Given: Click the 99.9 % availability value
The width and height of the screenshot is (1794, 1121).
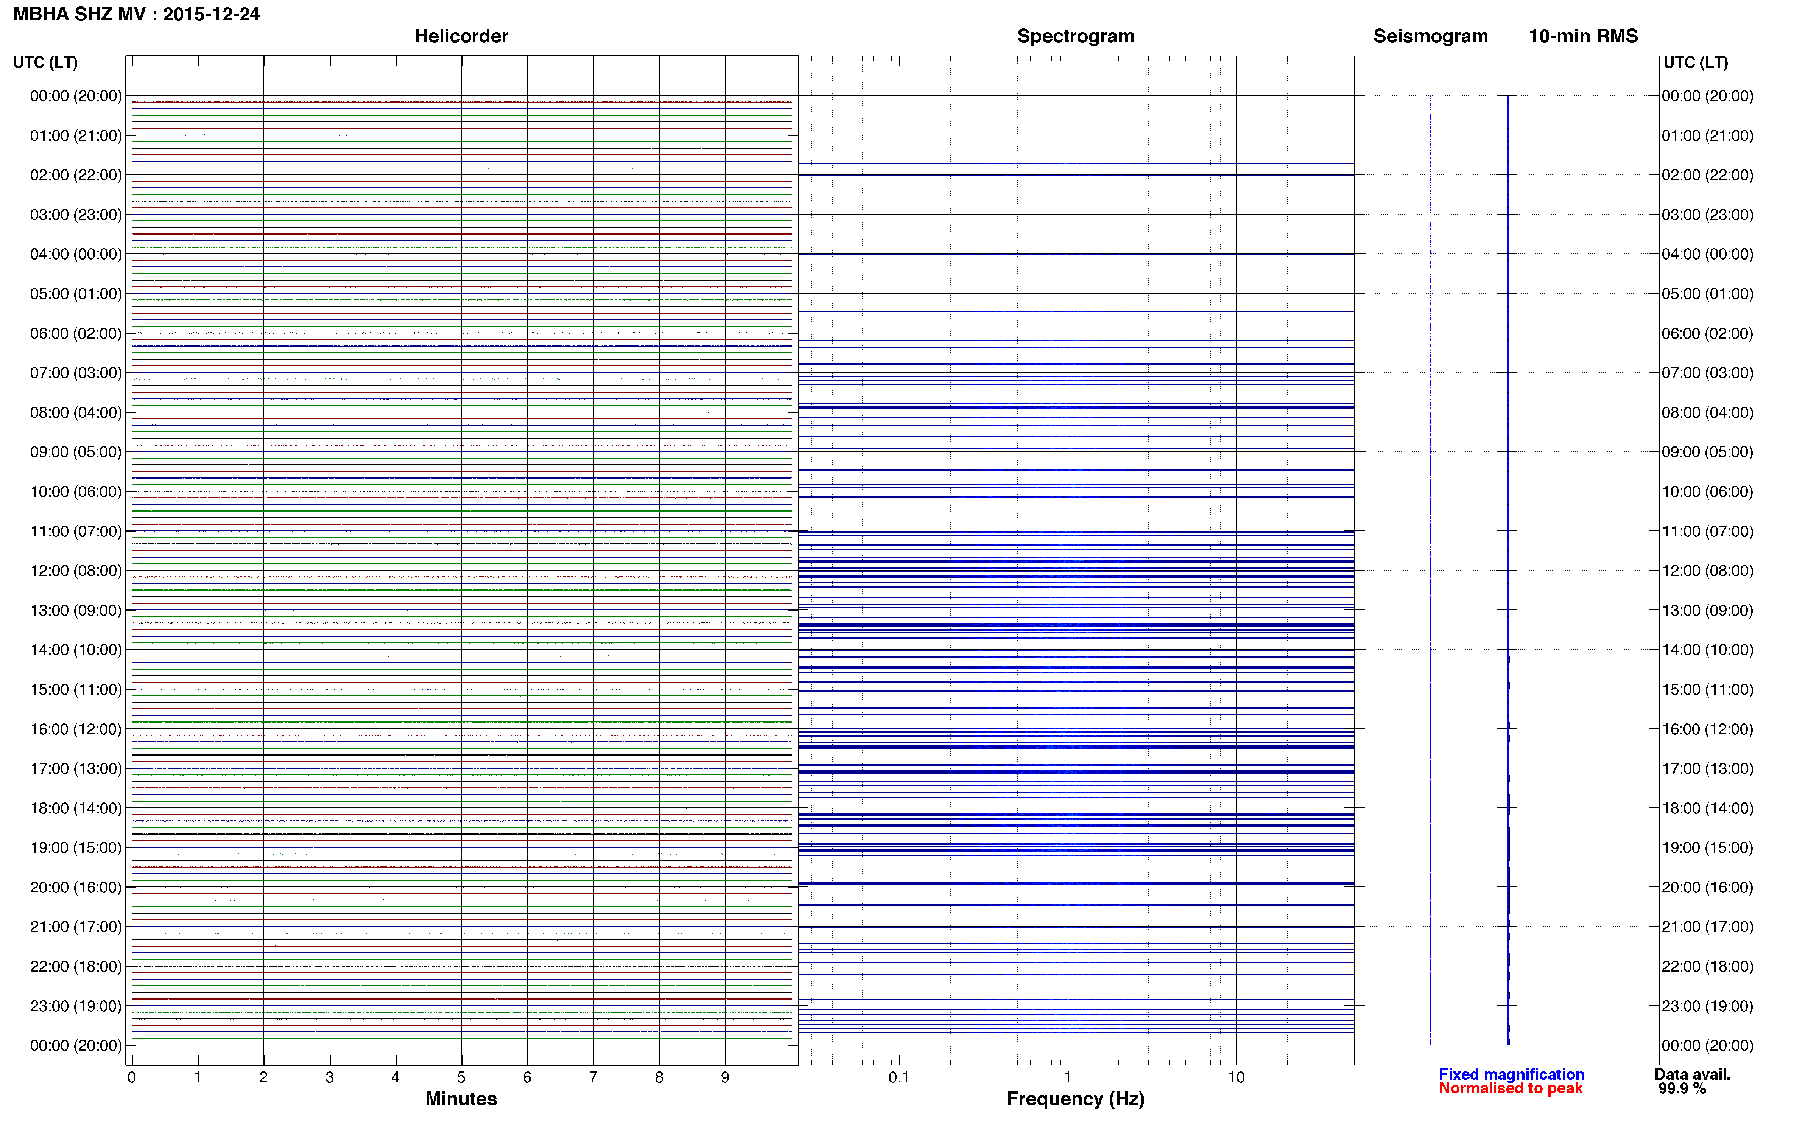Looking at the screenshot, I should point(1682,1088).
